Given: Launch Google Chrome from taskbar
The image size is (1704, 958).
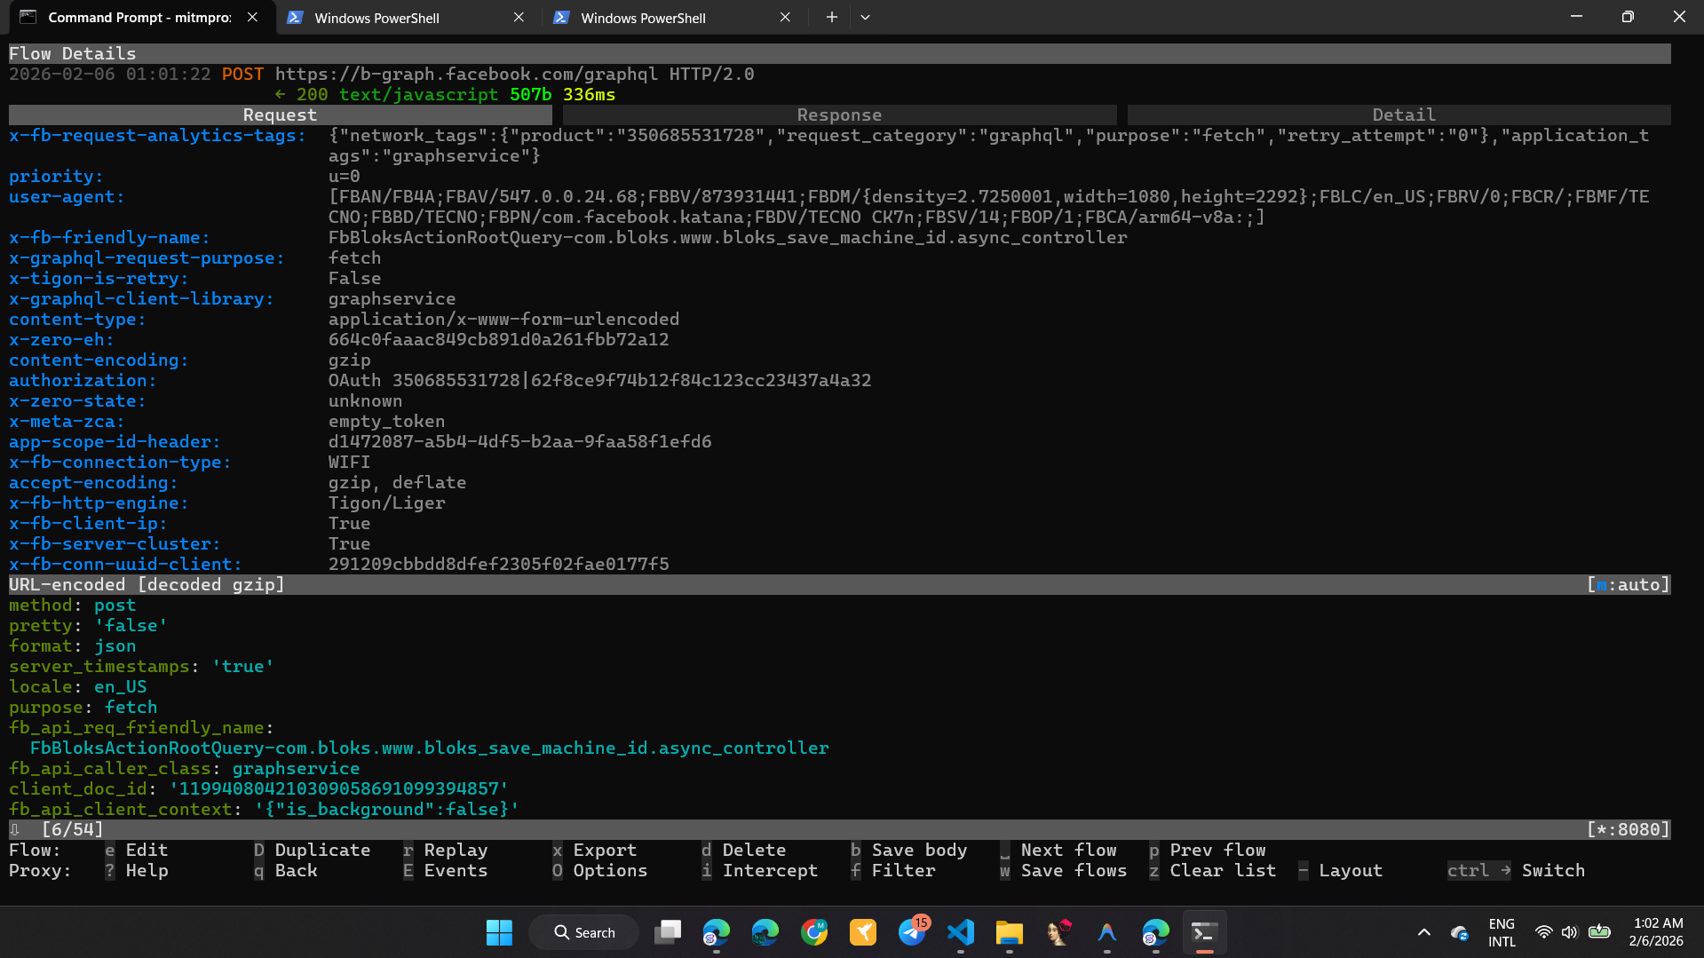Looking at the screenshot, I should point(814,932).
